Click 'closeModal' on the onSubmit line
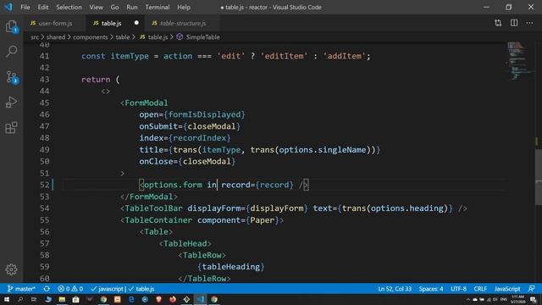 point(211,126)
